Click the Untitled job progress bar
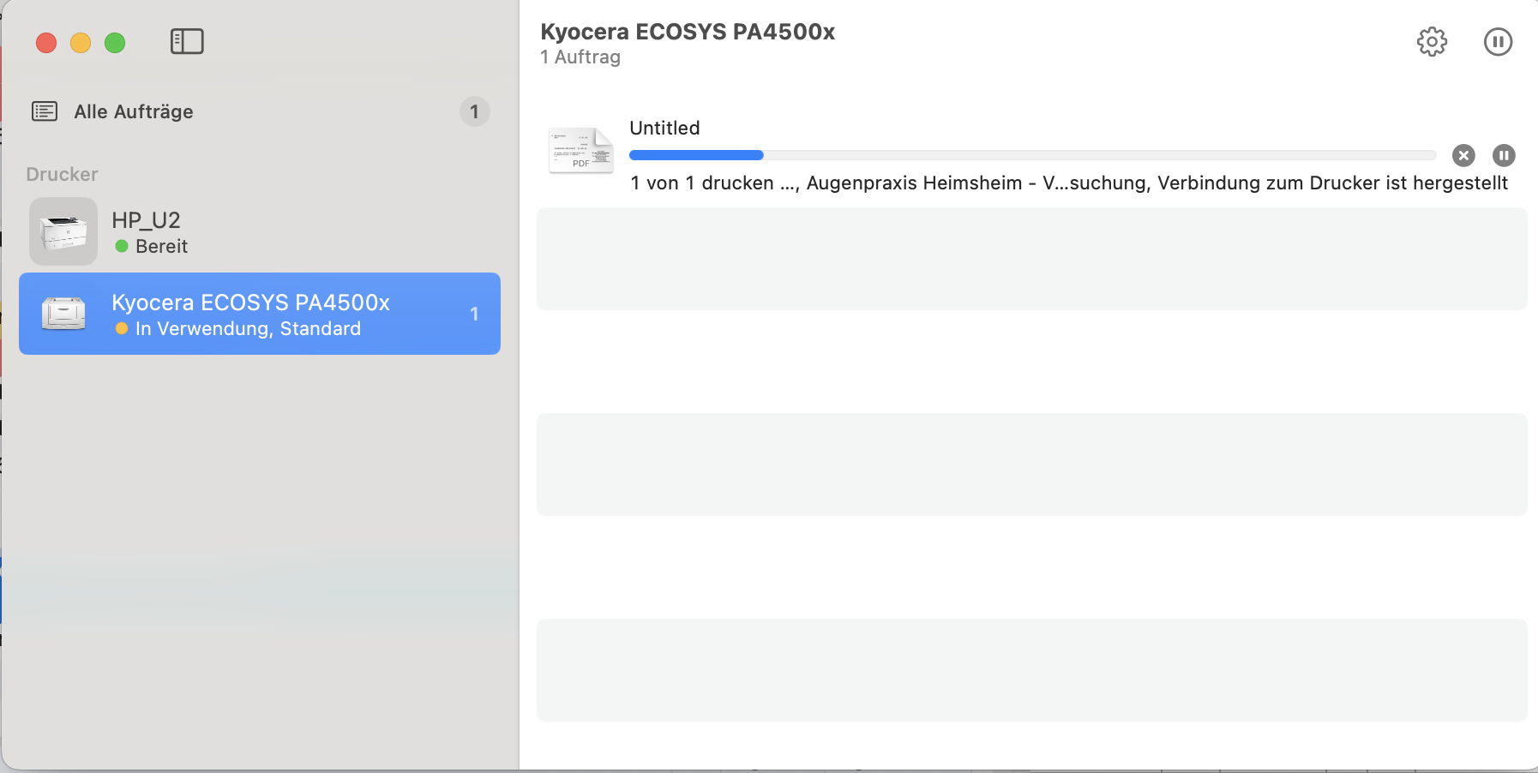The width and height of the screenshot is (1538, 773). 1032,155
